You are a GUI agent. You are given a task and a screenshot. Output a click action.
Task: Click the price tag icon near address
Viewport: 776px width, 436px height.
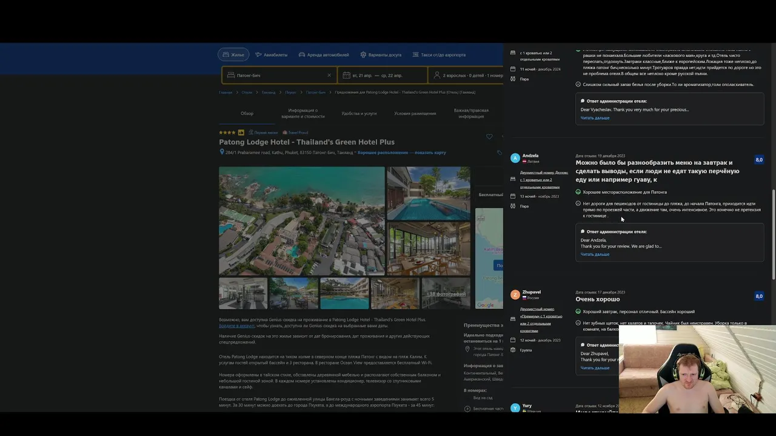click(500, 153)
